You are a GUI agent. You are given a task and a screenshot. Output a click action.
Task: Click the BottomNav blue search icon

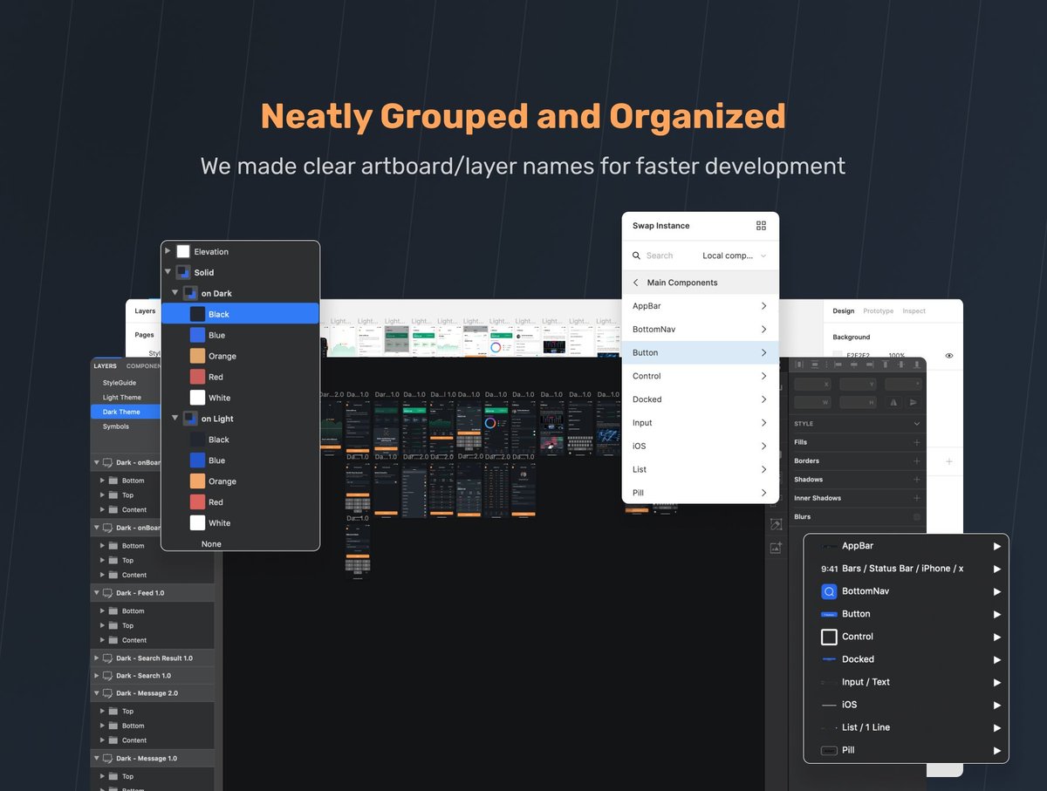pyautogui.click(x=829, y=591)
